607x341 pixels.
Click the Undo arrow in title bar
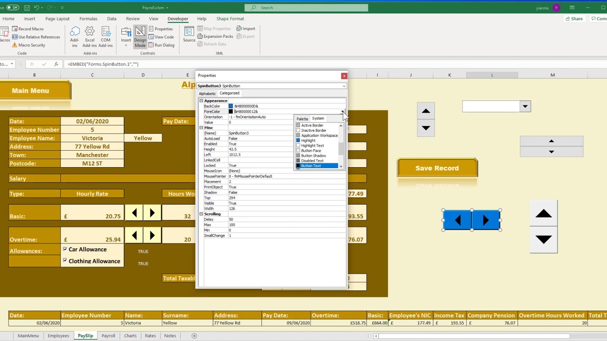(x=37, y=8)
